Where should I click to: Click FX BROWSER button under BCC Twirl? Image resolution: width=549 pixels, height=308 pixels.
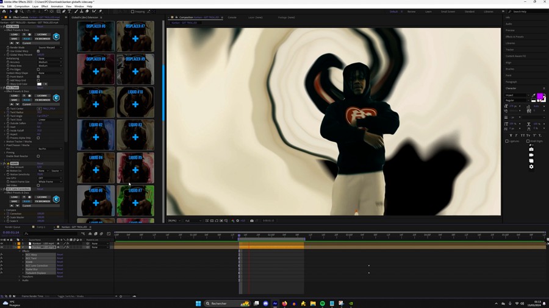pyautogui.click(x=42, y=99)
